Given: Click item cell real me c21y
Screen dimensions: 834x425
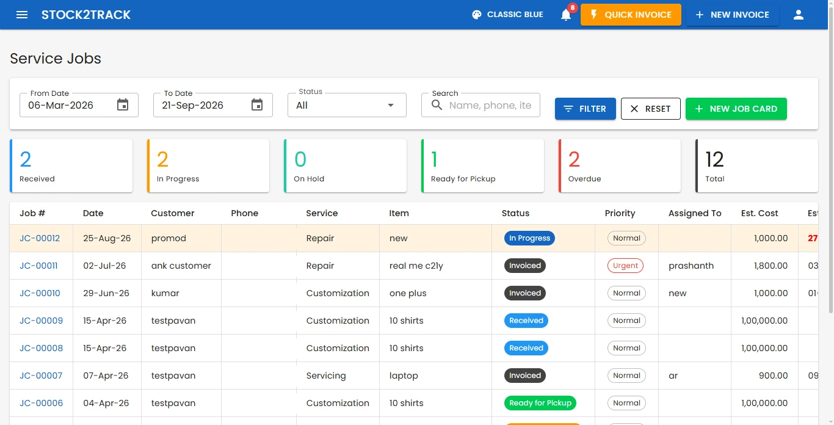Looking at the screenshot, I should [416, 266].
